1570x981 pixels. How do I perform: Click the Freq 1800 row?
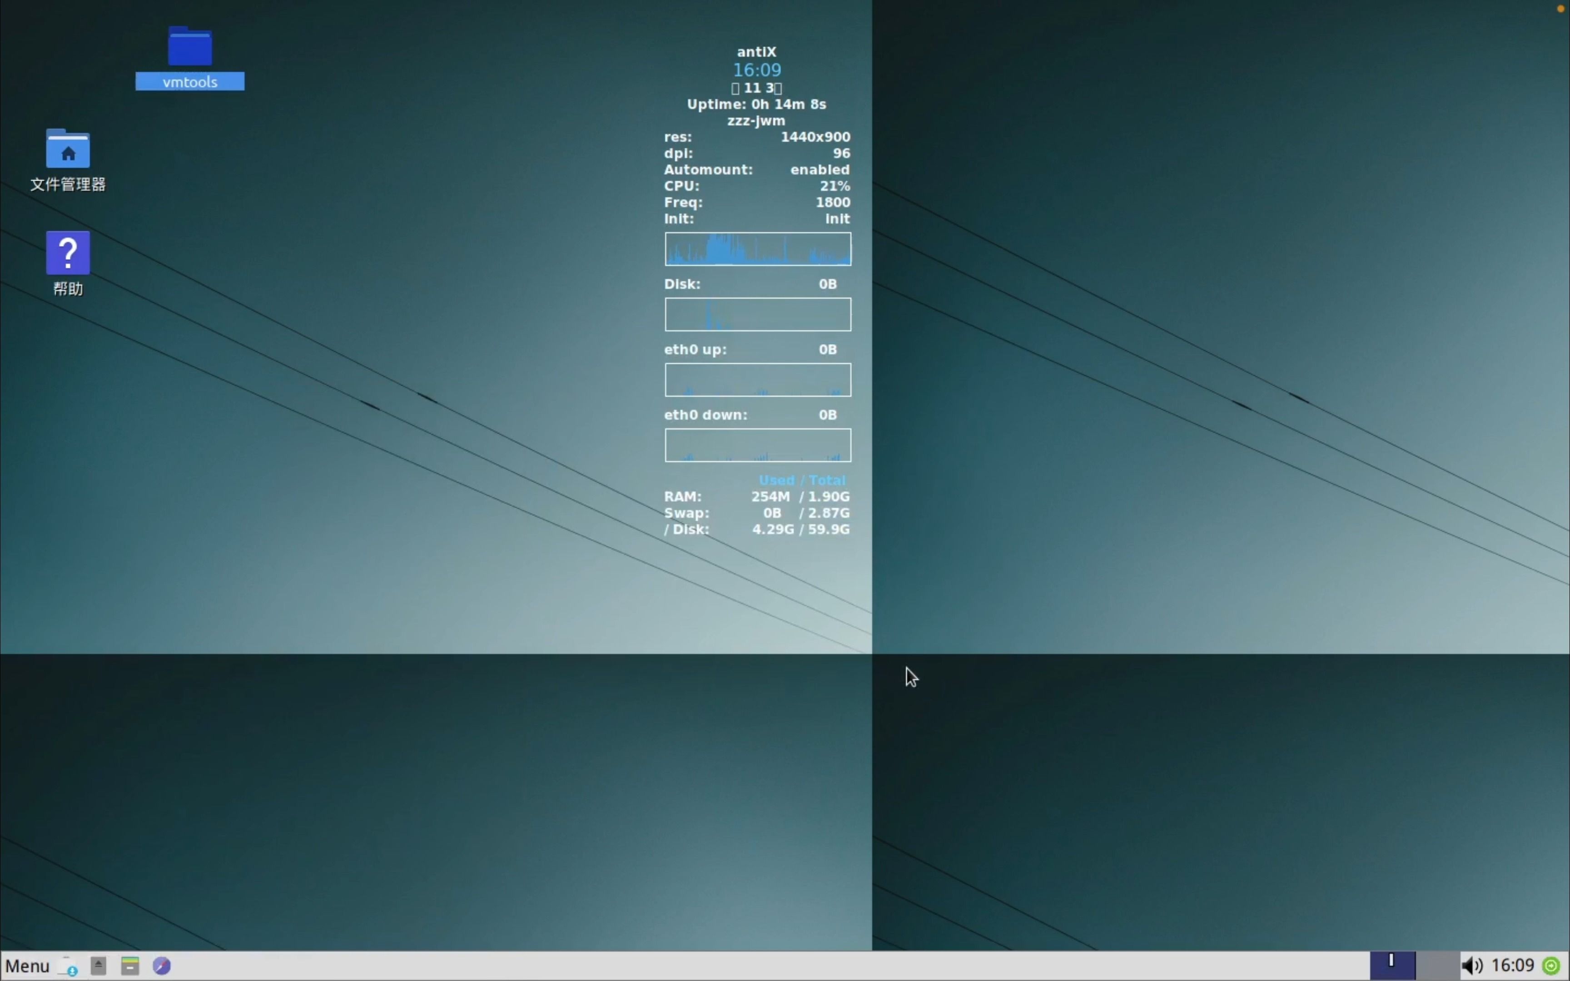coord(757,203)
